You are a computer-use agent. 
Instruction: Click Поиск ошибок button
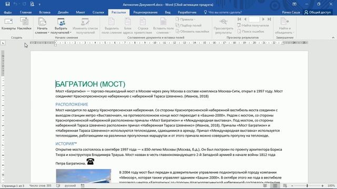[251, 31]
